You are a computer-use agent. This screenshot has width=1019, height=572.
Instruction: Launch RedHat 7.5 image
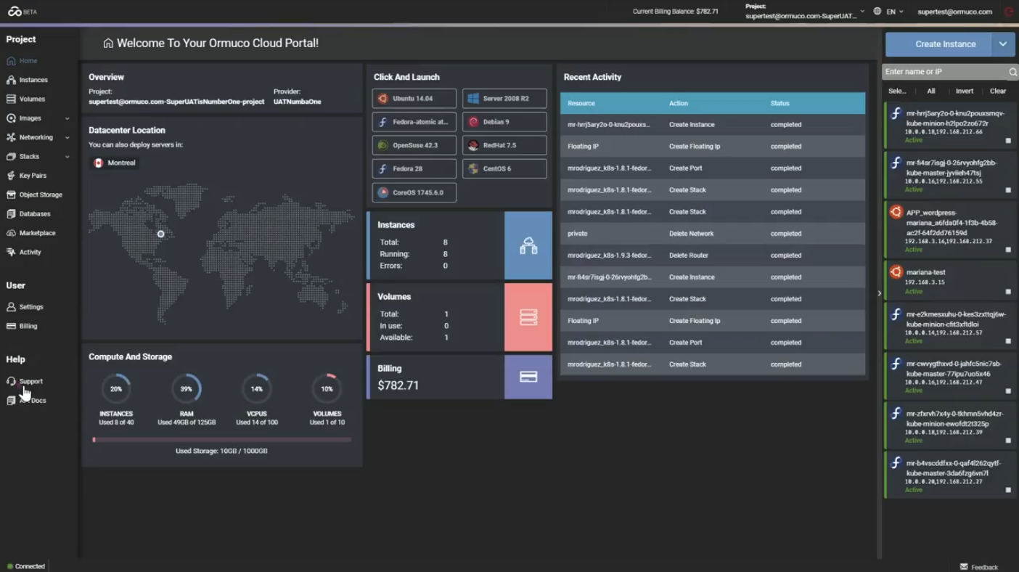(x=504, y=145)
